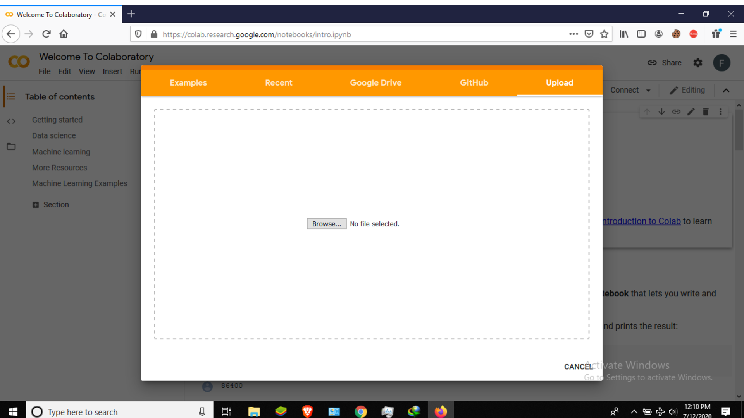
Task: Close the Welcome To Colaboratory tab
Action: tap(113, 14)
